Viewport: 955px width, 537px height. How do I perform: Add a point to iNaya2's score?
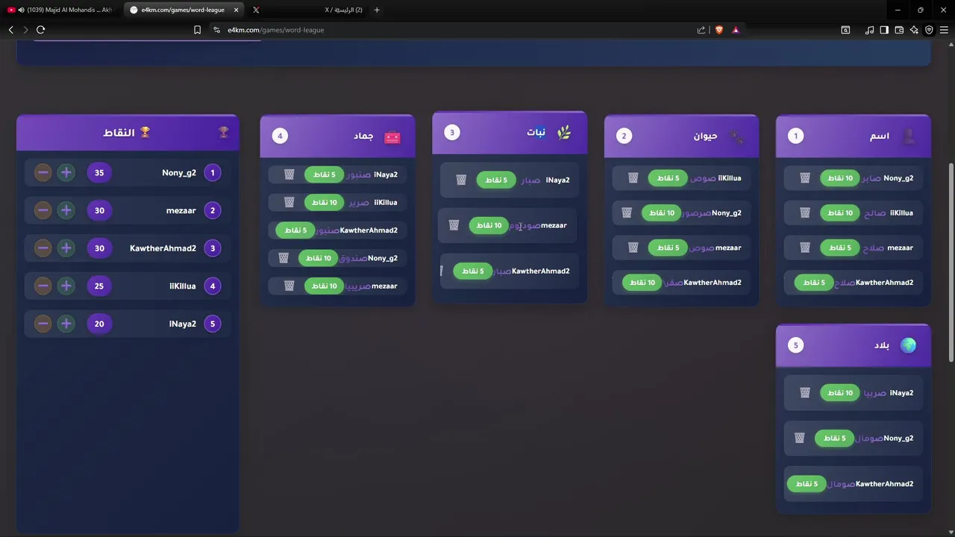[x=66, y=324]
